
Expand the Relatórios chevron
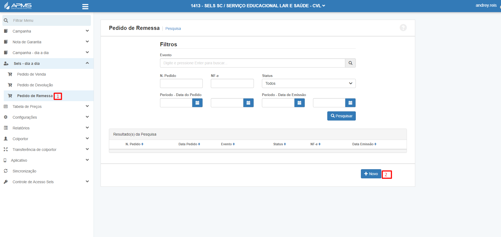tap(87, 128)
